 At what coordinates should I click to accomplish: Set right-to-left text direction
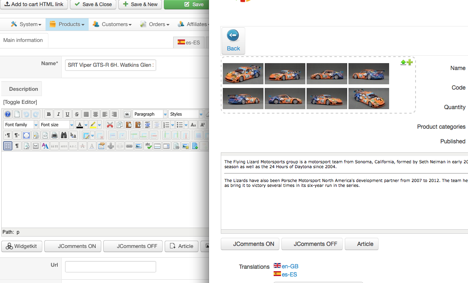[17, 135]
